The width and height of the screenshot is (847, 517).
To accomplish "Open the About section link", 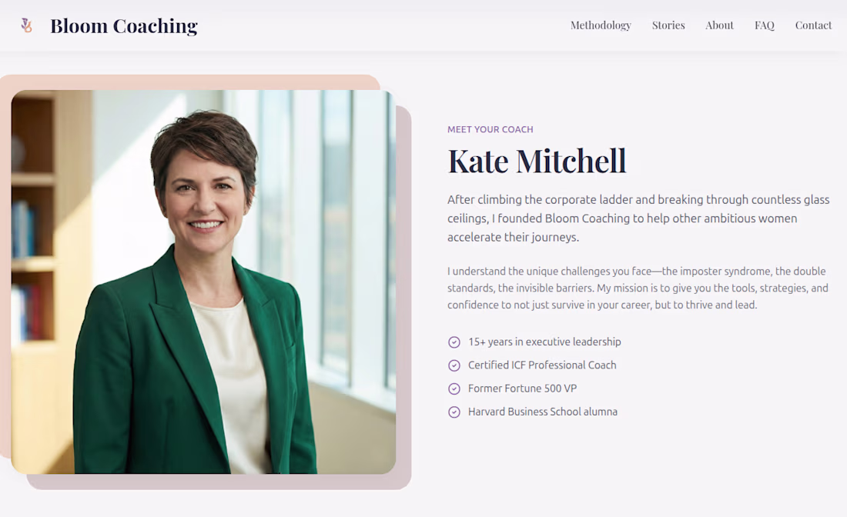I will [x=719, y=25].
